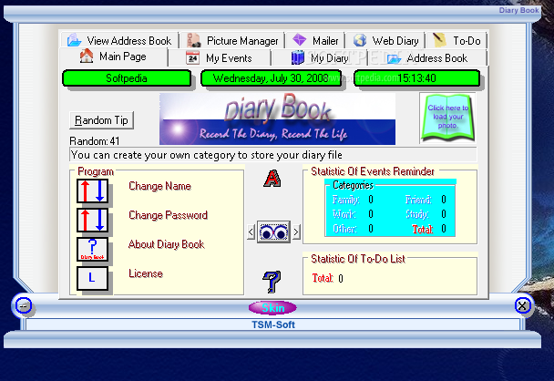Click the green book to load photo
Image resolution: width=554 pixels, height=381 pixels.
(447, 118)
